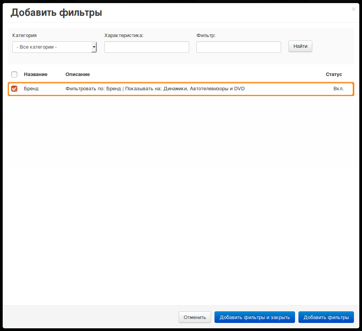
Task: Close the Добавить фильтры dialog with ×
Action: (354, 9)
